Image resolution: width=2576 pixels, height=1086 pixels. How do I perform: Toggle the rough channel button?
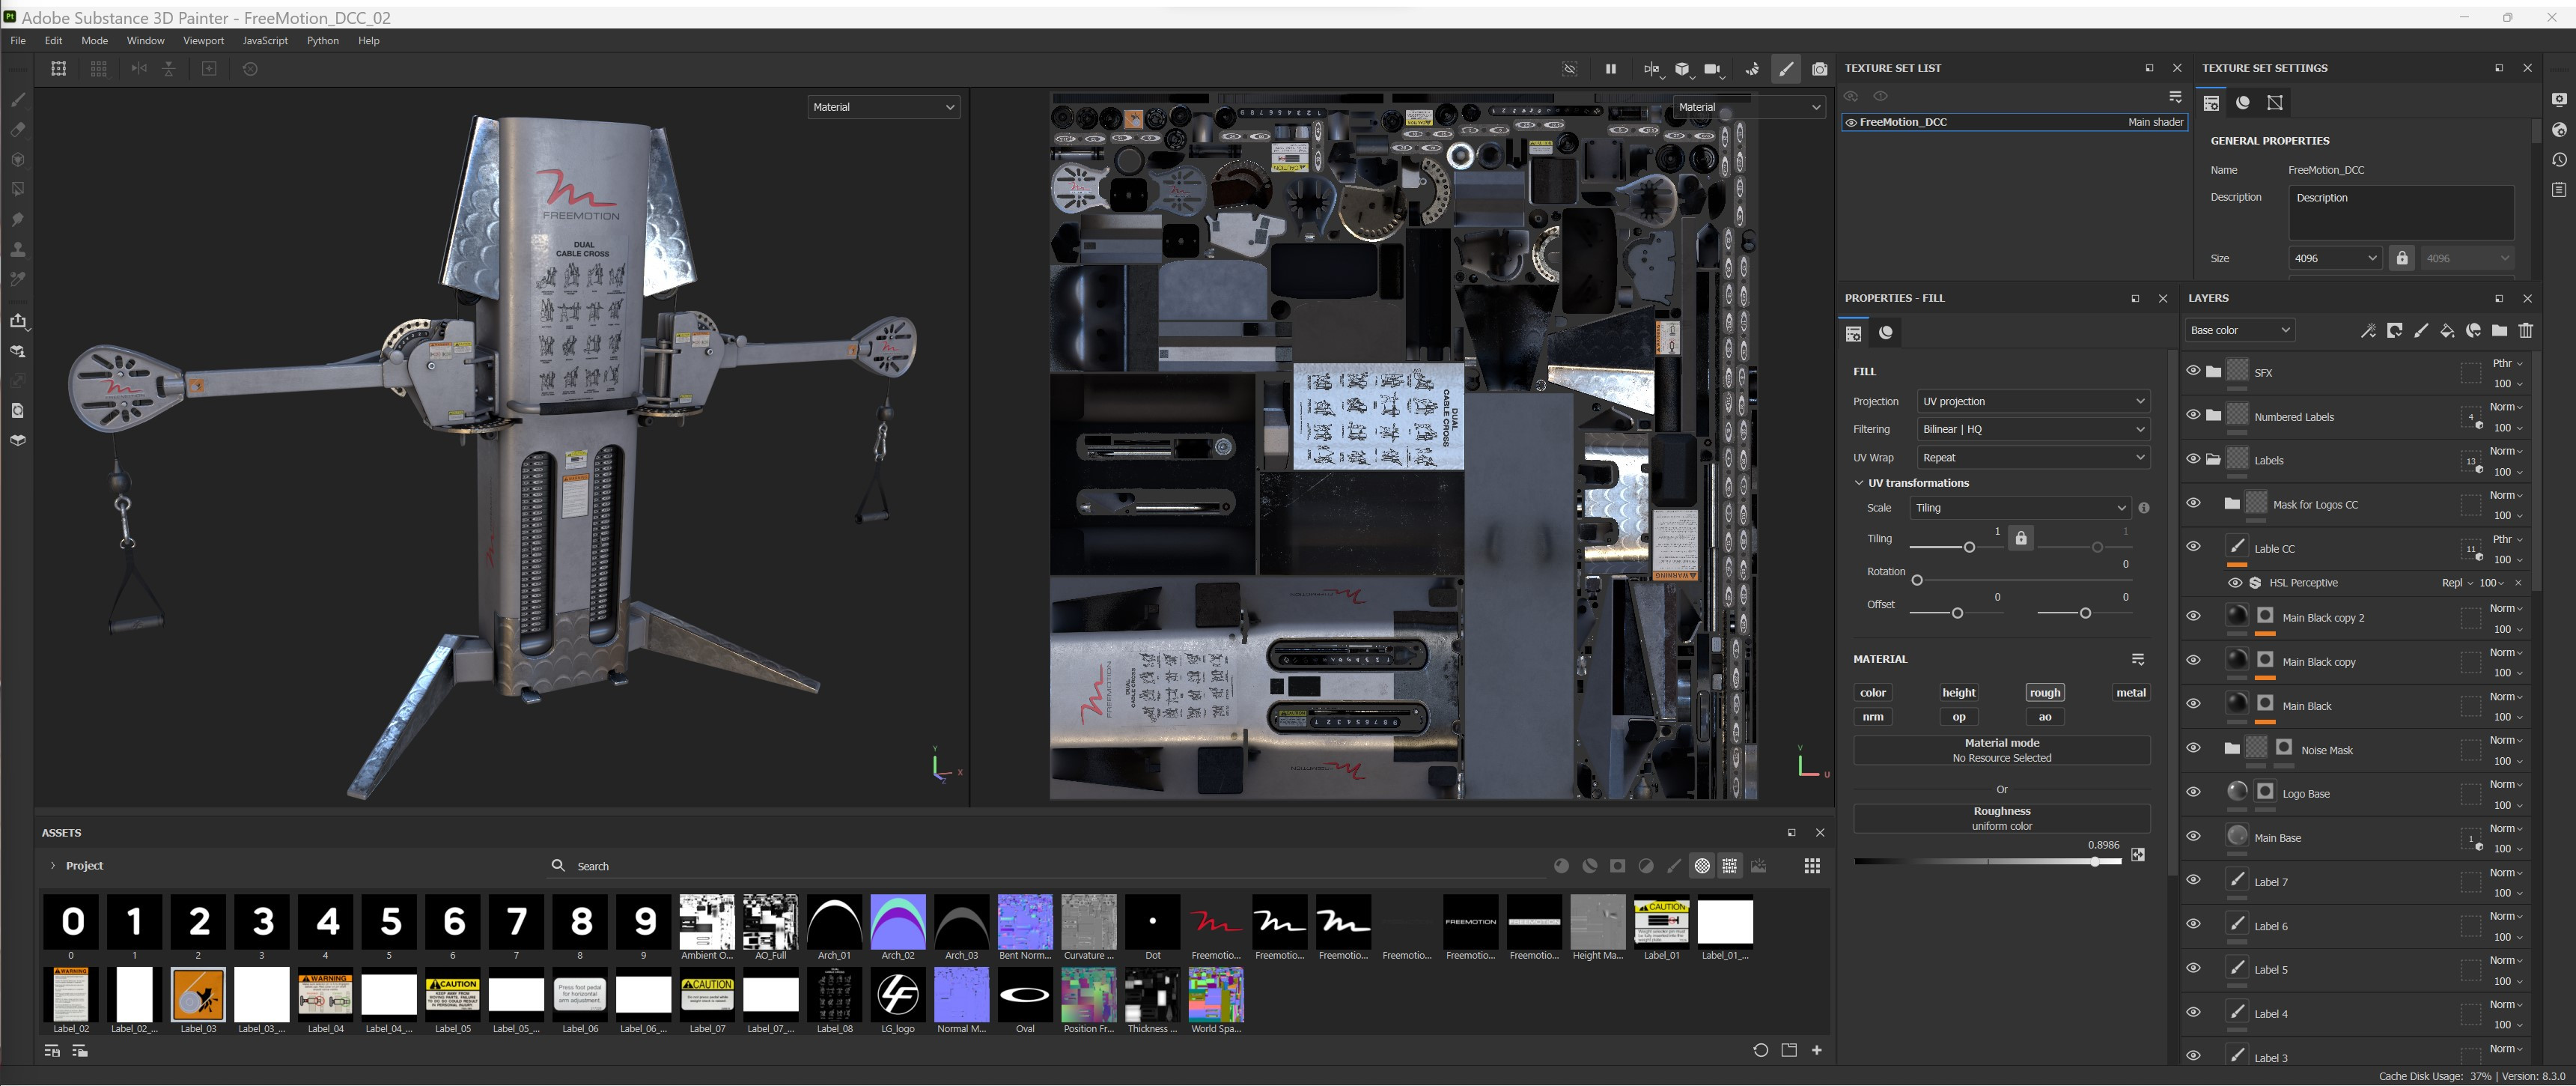point(2044,693)
